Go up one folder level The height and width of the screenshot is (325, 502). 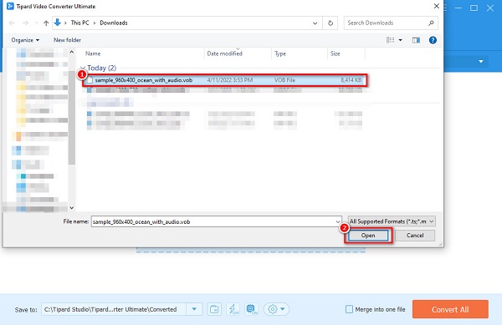[46, 23]
